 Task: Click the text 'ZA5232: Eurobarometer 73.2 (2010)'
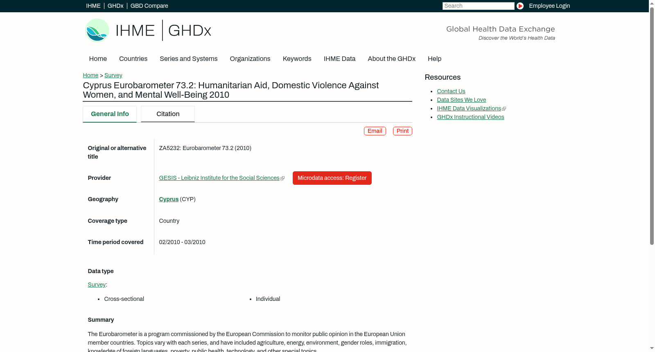[205, 148]
